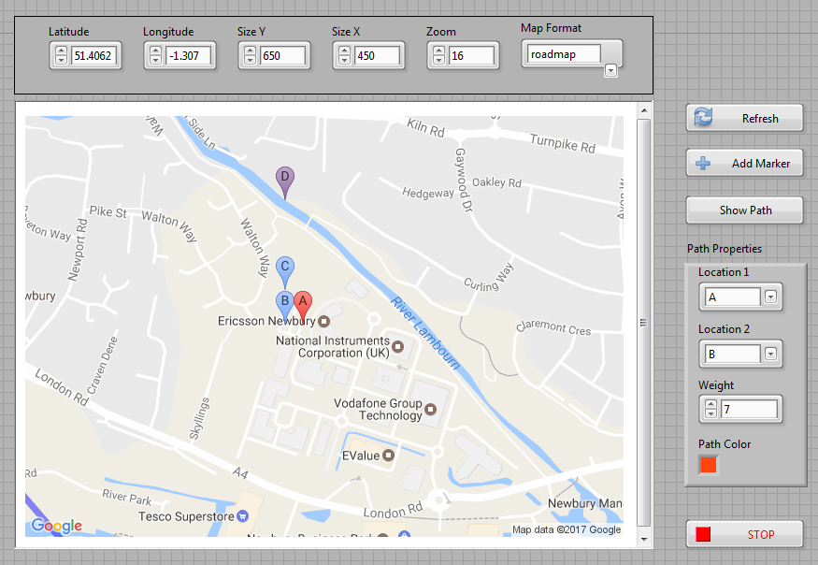Viewport: 818px width, 565px height.
Task: Click the Hedgeway label on map
Action: [x=428, y=193]
